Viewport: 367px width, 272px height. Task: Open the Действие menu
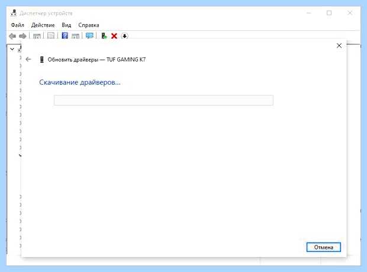tap(43, 25)
